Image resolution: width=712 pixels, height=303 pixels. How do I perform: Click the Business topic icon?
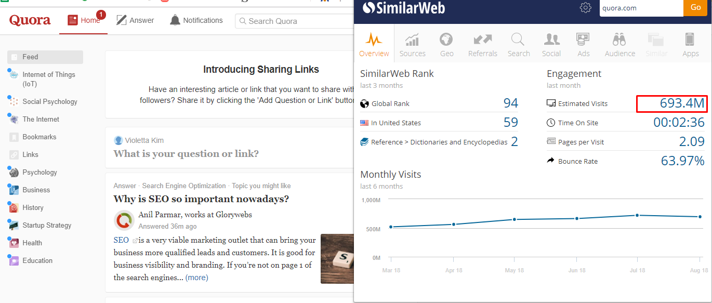click(14, 190)
